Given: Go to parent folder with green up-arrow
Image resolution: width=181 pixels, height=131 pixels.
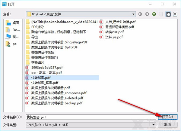Looking at the screenshot, I should [154, 14].
